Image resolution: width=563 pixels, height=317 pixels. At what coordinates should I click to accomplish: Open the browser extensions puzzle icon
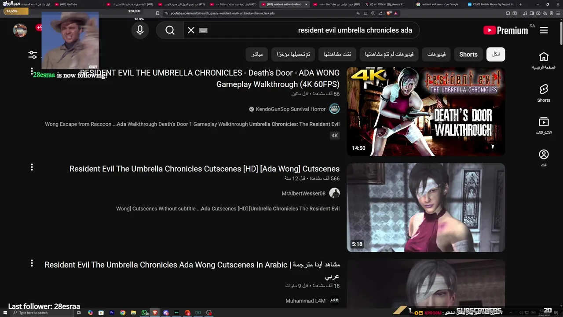508,13
